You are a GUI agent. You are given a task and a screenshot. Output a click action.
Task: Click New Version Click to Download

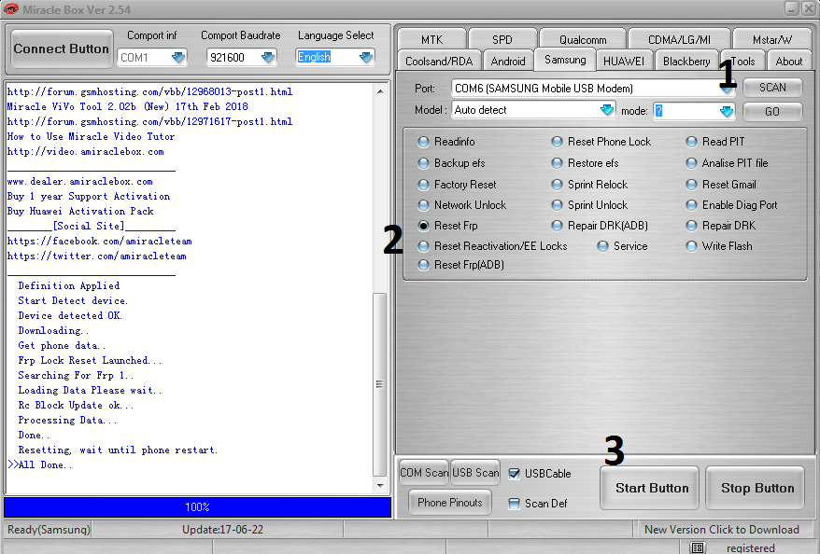pyautogui.click(x=722, y=530)
